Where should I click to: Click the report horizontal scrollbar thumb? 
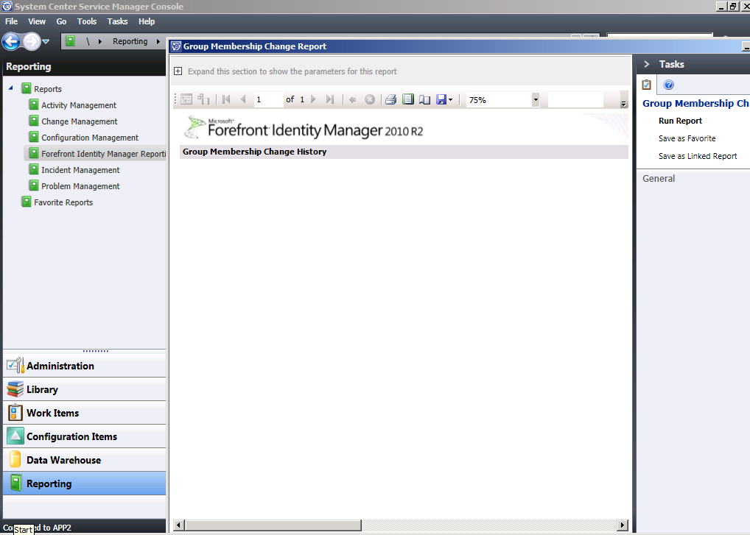[273, 525]
